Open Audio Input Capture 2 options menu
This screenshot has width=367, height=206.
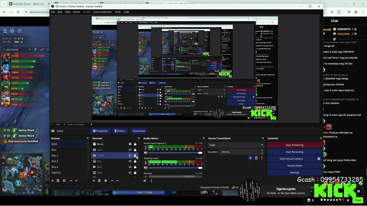click(146, 148)
